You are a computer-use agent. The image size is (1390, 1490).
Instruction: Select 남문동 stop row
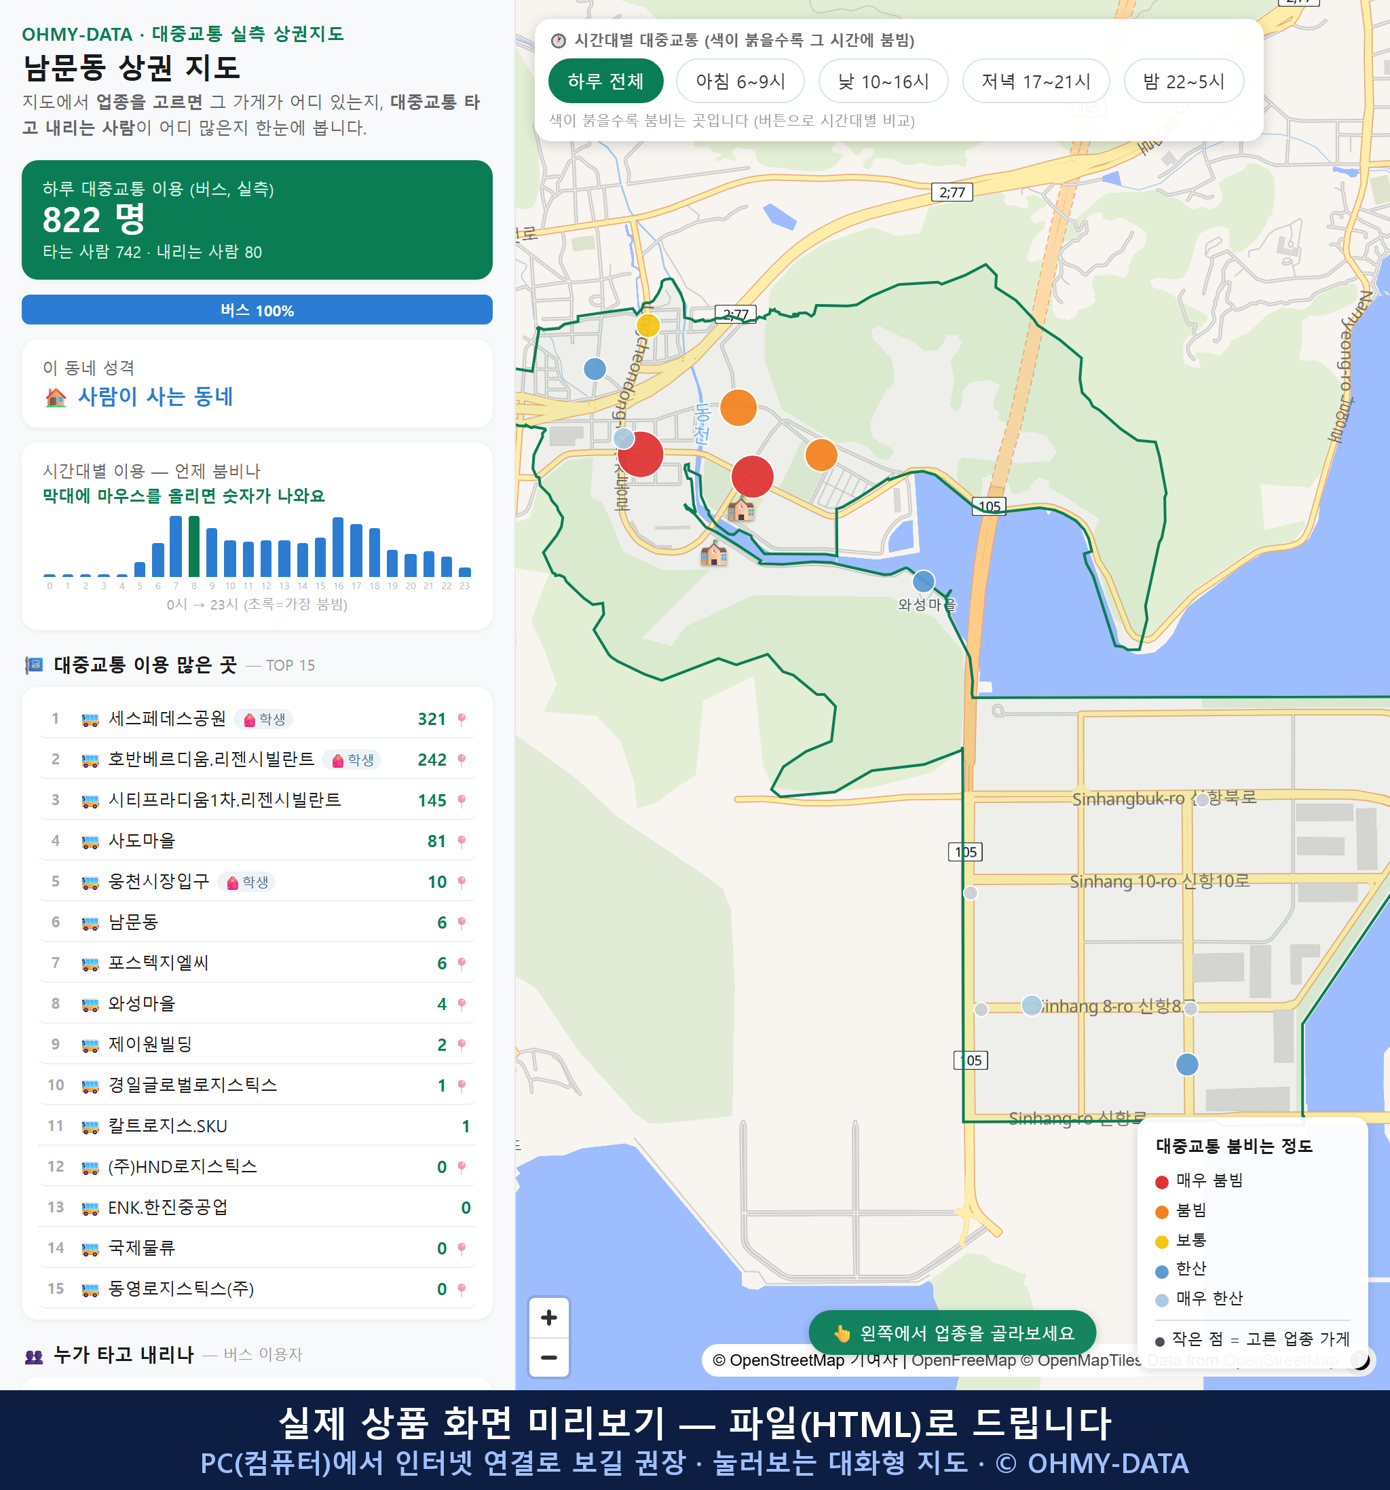click(257, 922)
